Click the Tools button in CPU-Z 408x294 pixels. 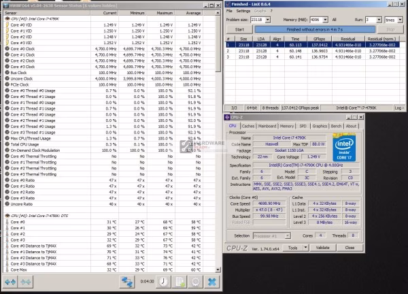292,248
